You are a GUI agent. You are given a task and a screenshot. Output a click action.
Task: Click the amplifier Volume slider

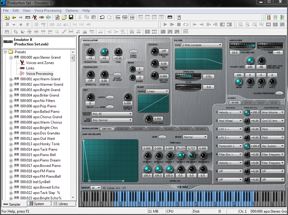[x=242, y=45]
